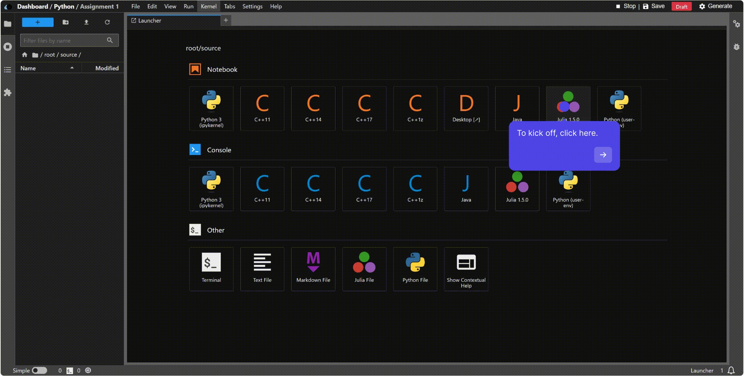The image size is (744, 376).
Task: Click the home folder icon in breadcrumb
Action: (x=24, y=55)
